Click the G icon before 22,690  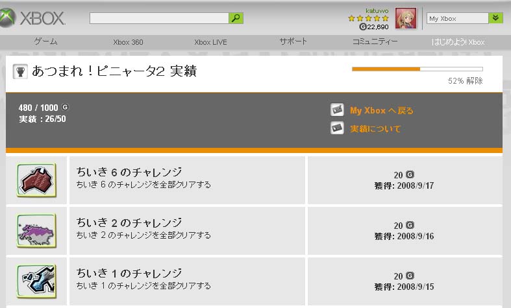point(363,27)
